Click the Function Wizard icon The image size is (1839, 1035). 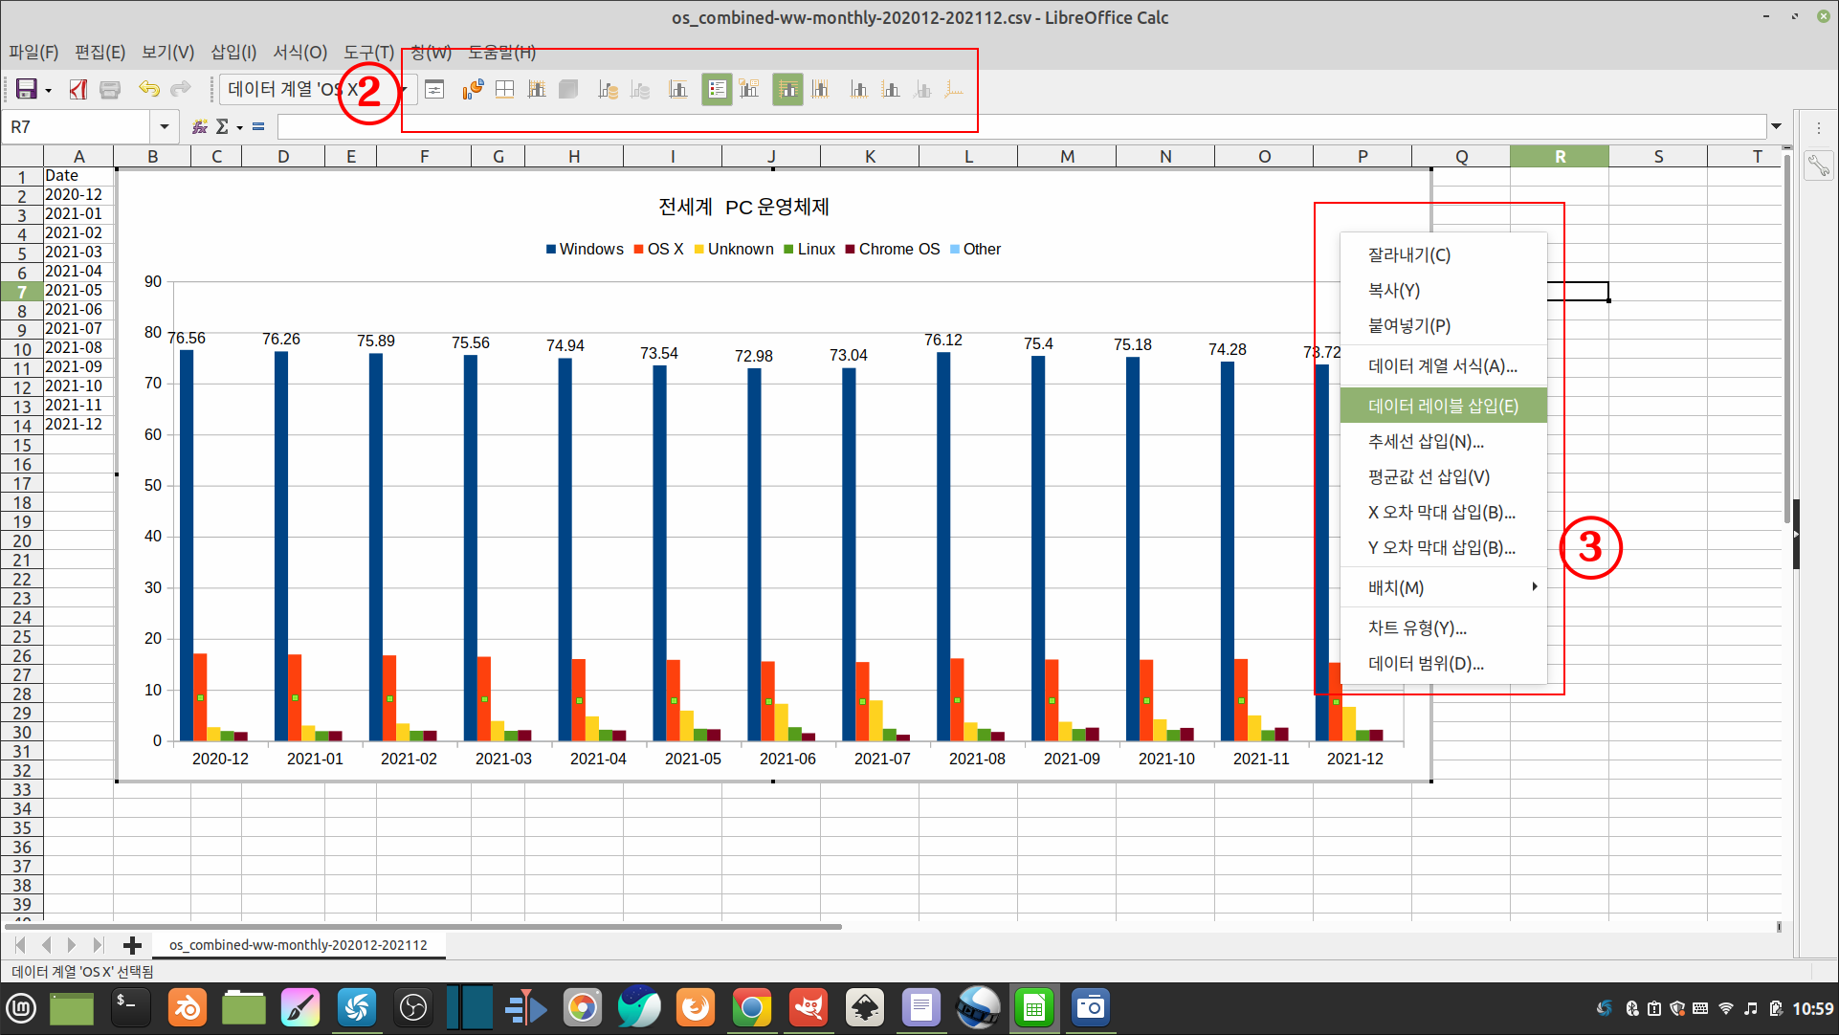coord(200,126)
